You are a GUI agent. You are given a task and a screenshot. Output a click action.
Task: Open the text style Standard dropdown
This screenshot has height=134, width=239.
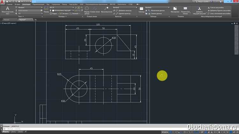click(30, 7)
